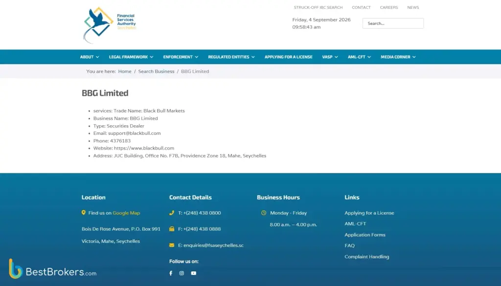The height and width of the screenshot is (286, 501).
Task: Open Struck-Off IBC Search link
Action: (x=318, y=7)
